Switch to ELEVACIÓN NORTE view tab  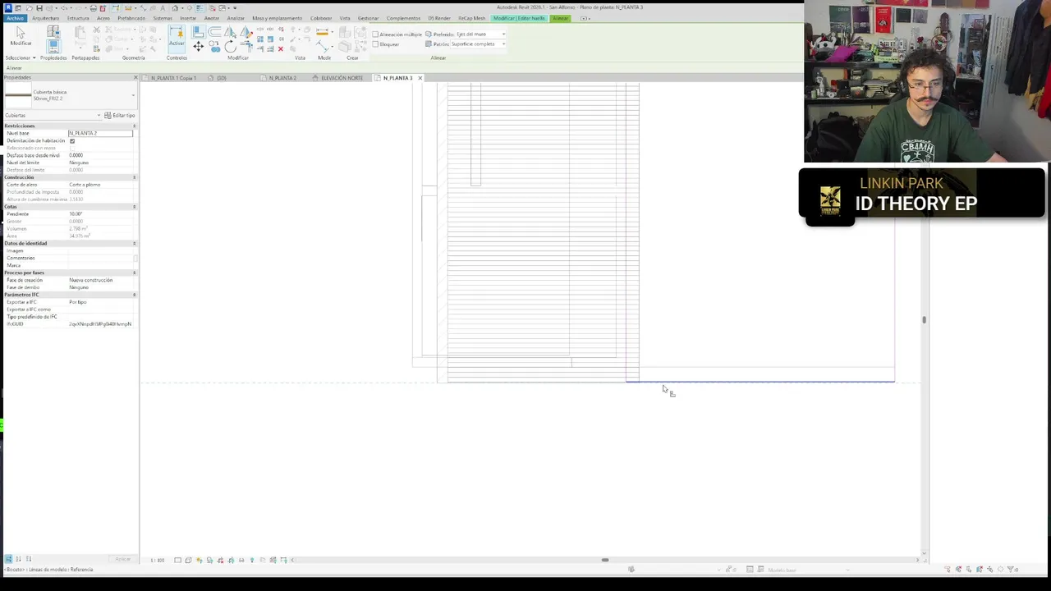pos(342,78)
